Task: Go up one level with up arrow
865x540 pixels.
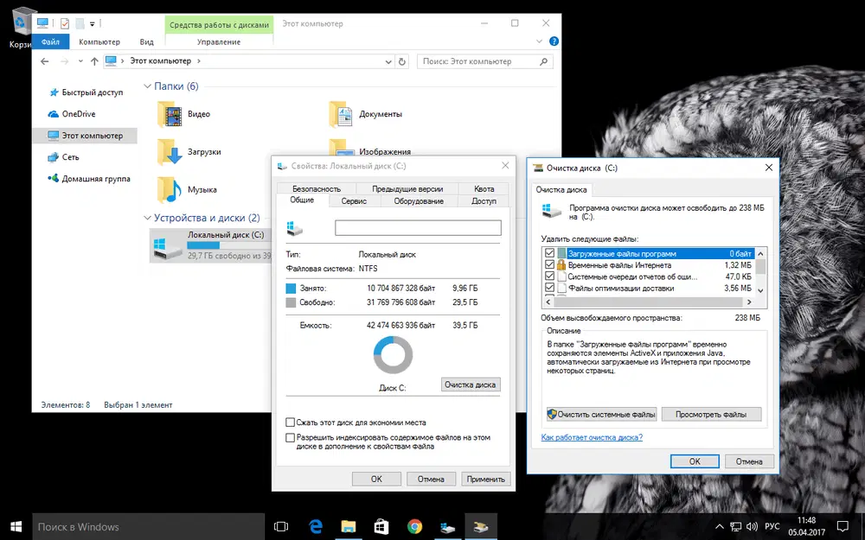Action: 94,61
